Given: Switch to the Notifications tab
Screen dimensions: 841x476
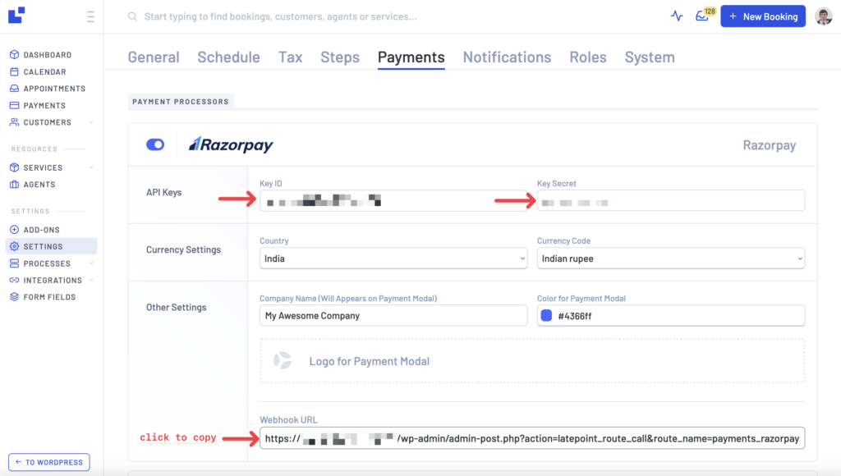Looking at the screenshot, I should click(x=507, y=57).
